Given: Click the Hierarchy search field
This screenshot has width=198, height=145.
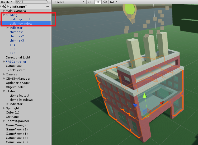Looking at the screenshot, I should 31,2.
